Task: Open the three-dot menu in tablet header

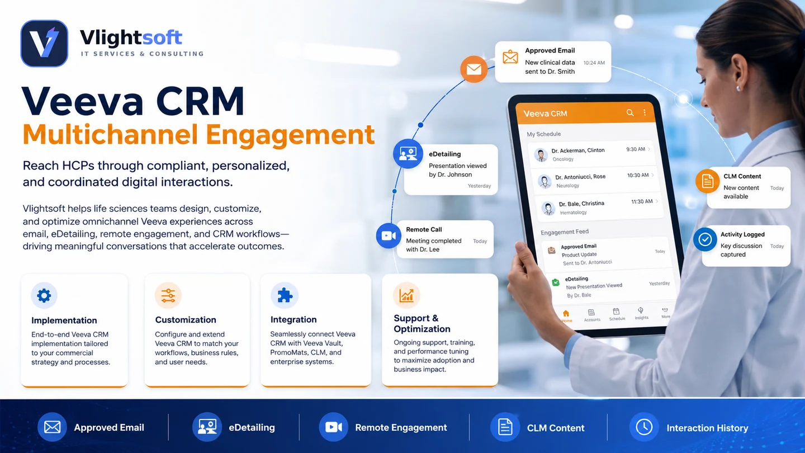Action: pyautogui.click(x=645, y=112)
